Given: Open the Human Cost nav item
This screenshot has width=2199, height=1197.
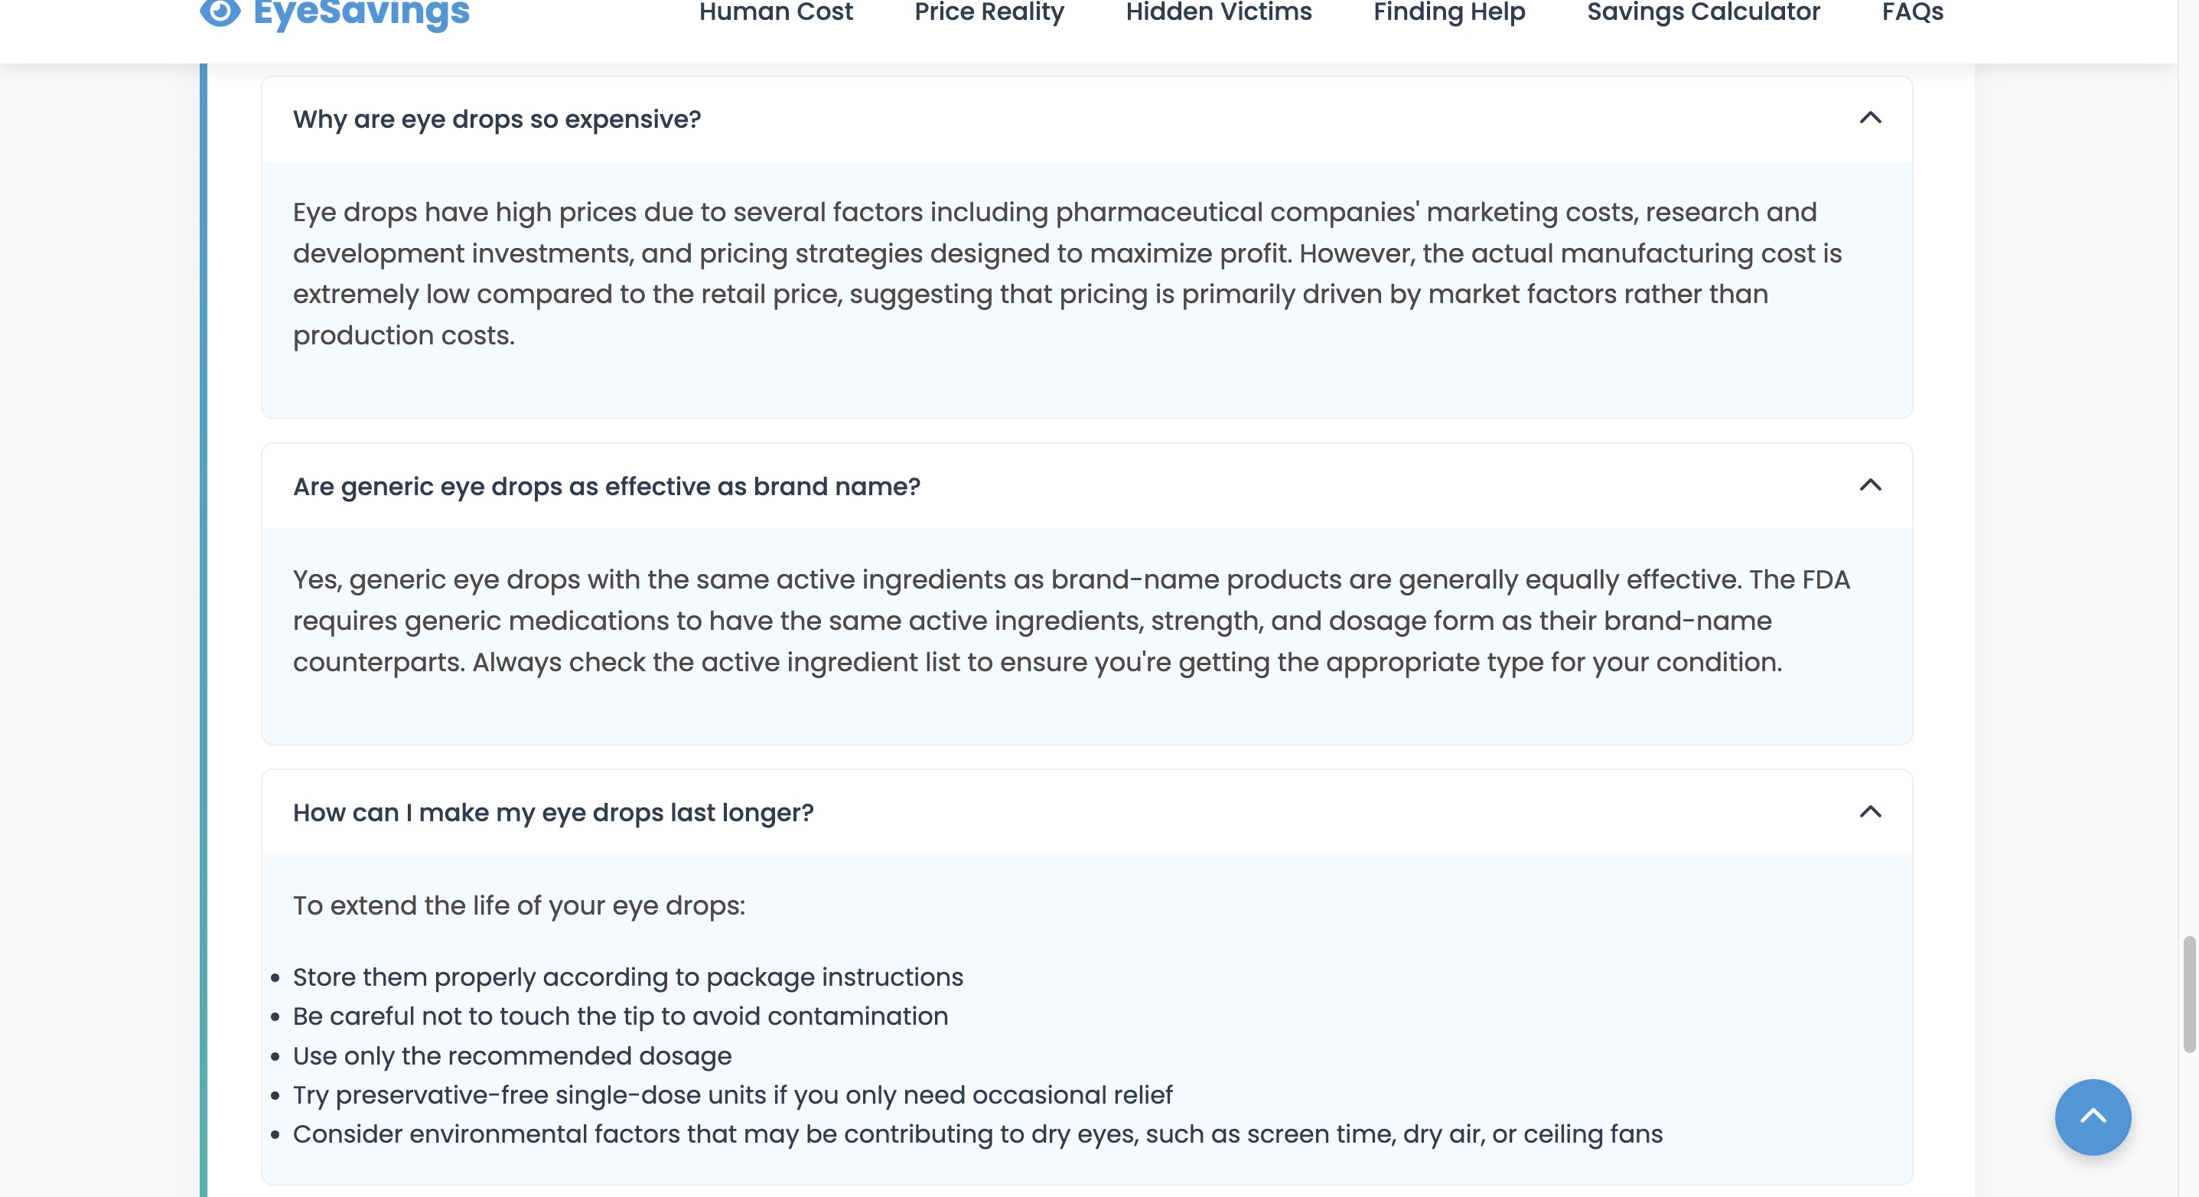Looking at the screenshot, I should coord(775,13).
